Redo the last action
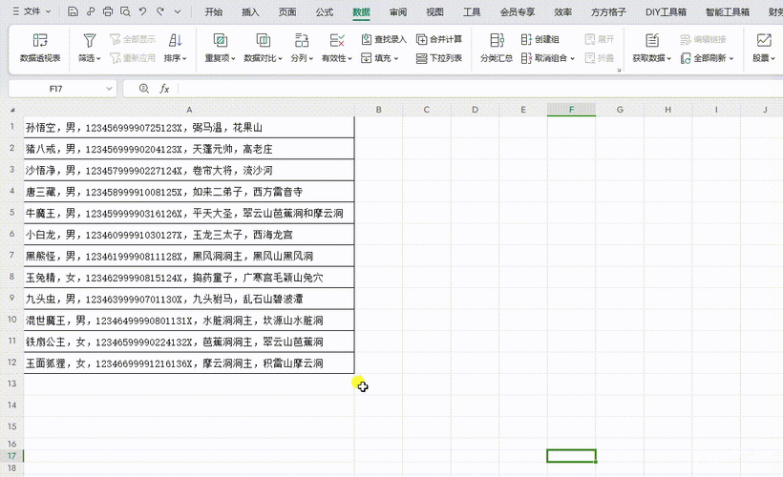783x477 pixels. [160, 11]
